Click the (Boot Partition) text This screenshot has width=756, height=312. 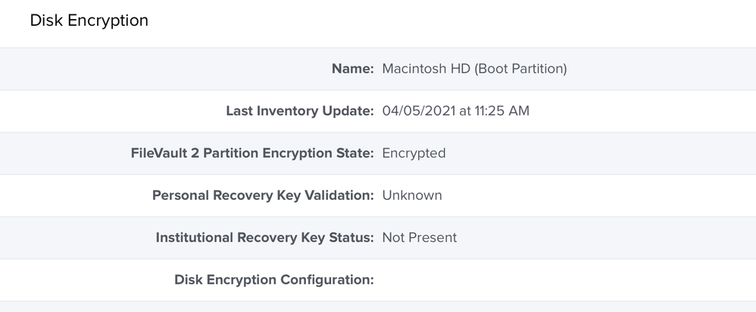[x=520, y=68]
